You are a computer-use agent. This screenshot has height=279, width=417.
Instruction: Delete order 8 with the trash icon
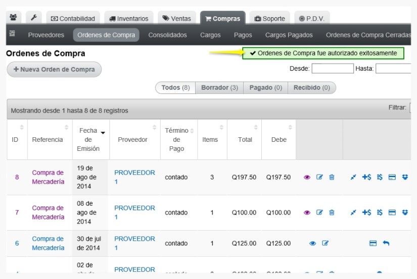(332, 177)
